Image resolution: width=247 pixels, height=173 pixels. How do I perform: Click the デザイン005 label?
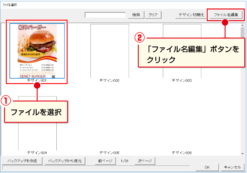coord(110,153)
